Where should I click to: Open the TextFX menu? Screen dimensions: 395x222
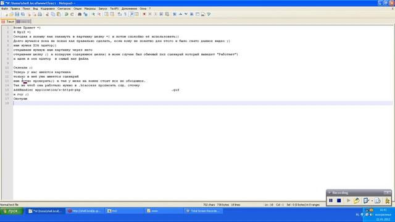point(114,9)
